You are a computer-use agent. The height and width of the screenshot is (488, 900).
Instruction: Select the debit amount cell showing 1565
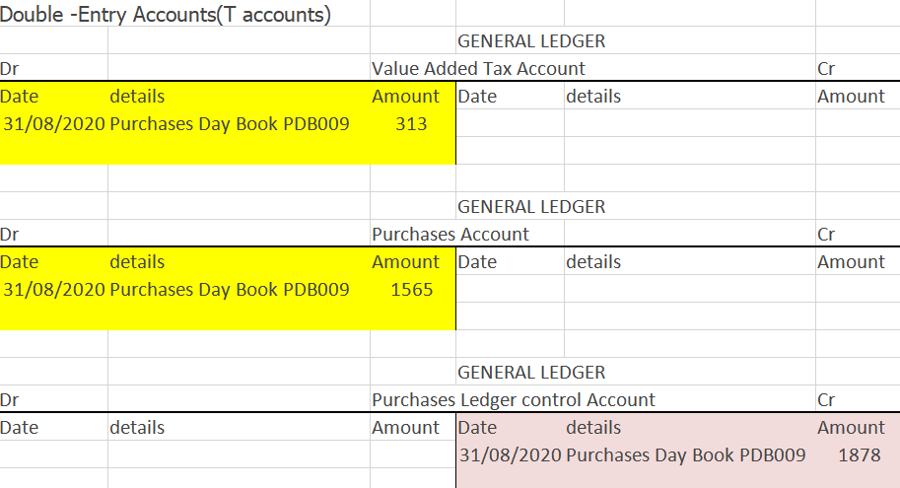[x=411, y=290]
